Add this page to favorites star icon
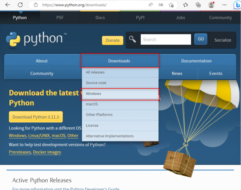This screenshot has height=190, width=241. [x=171, y=5]
